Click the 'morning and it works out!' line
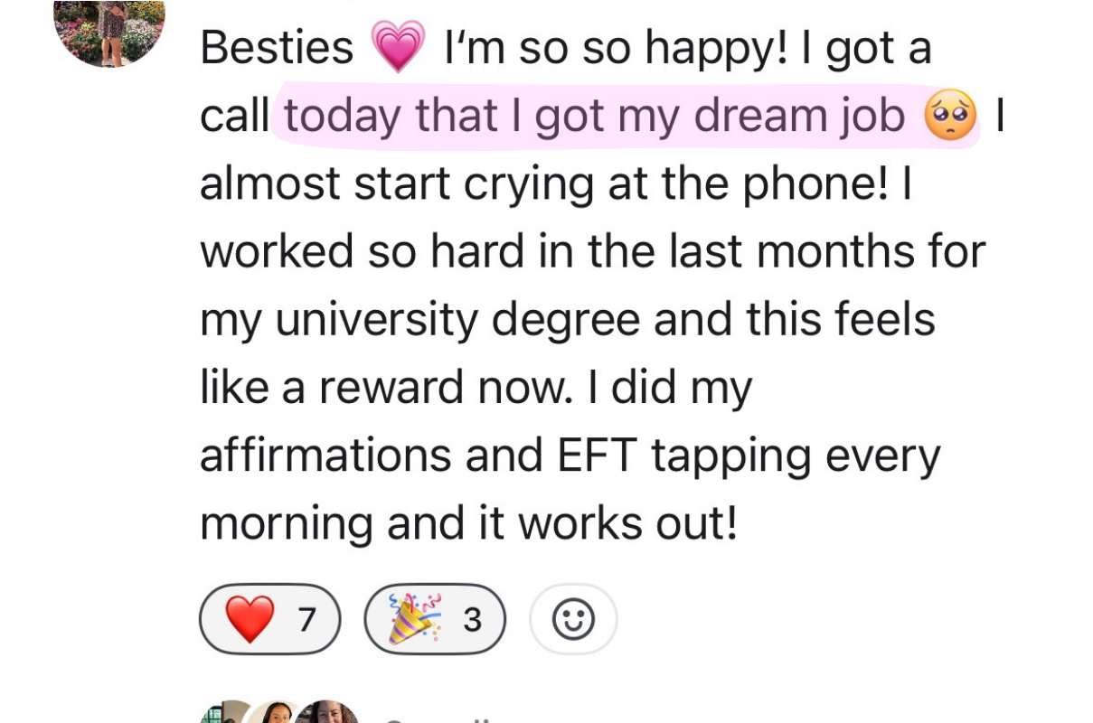 [x=468, y=522]
